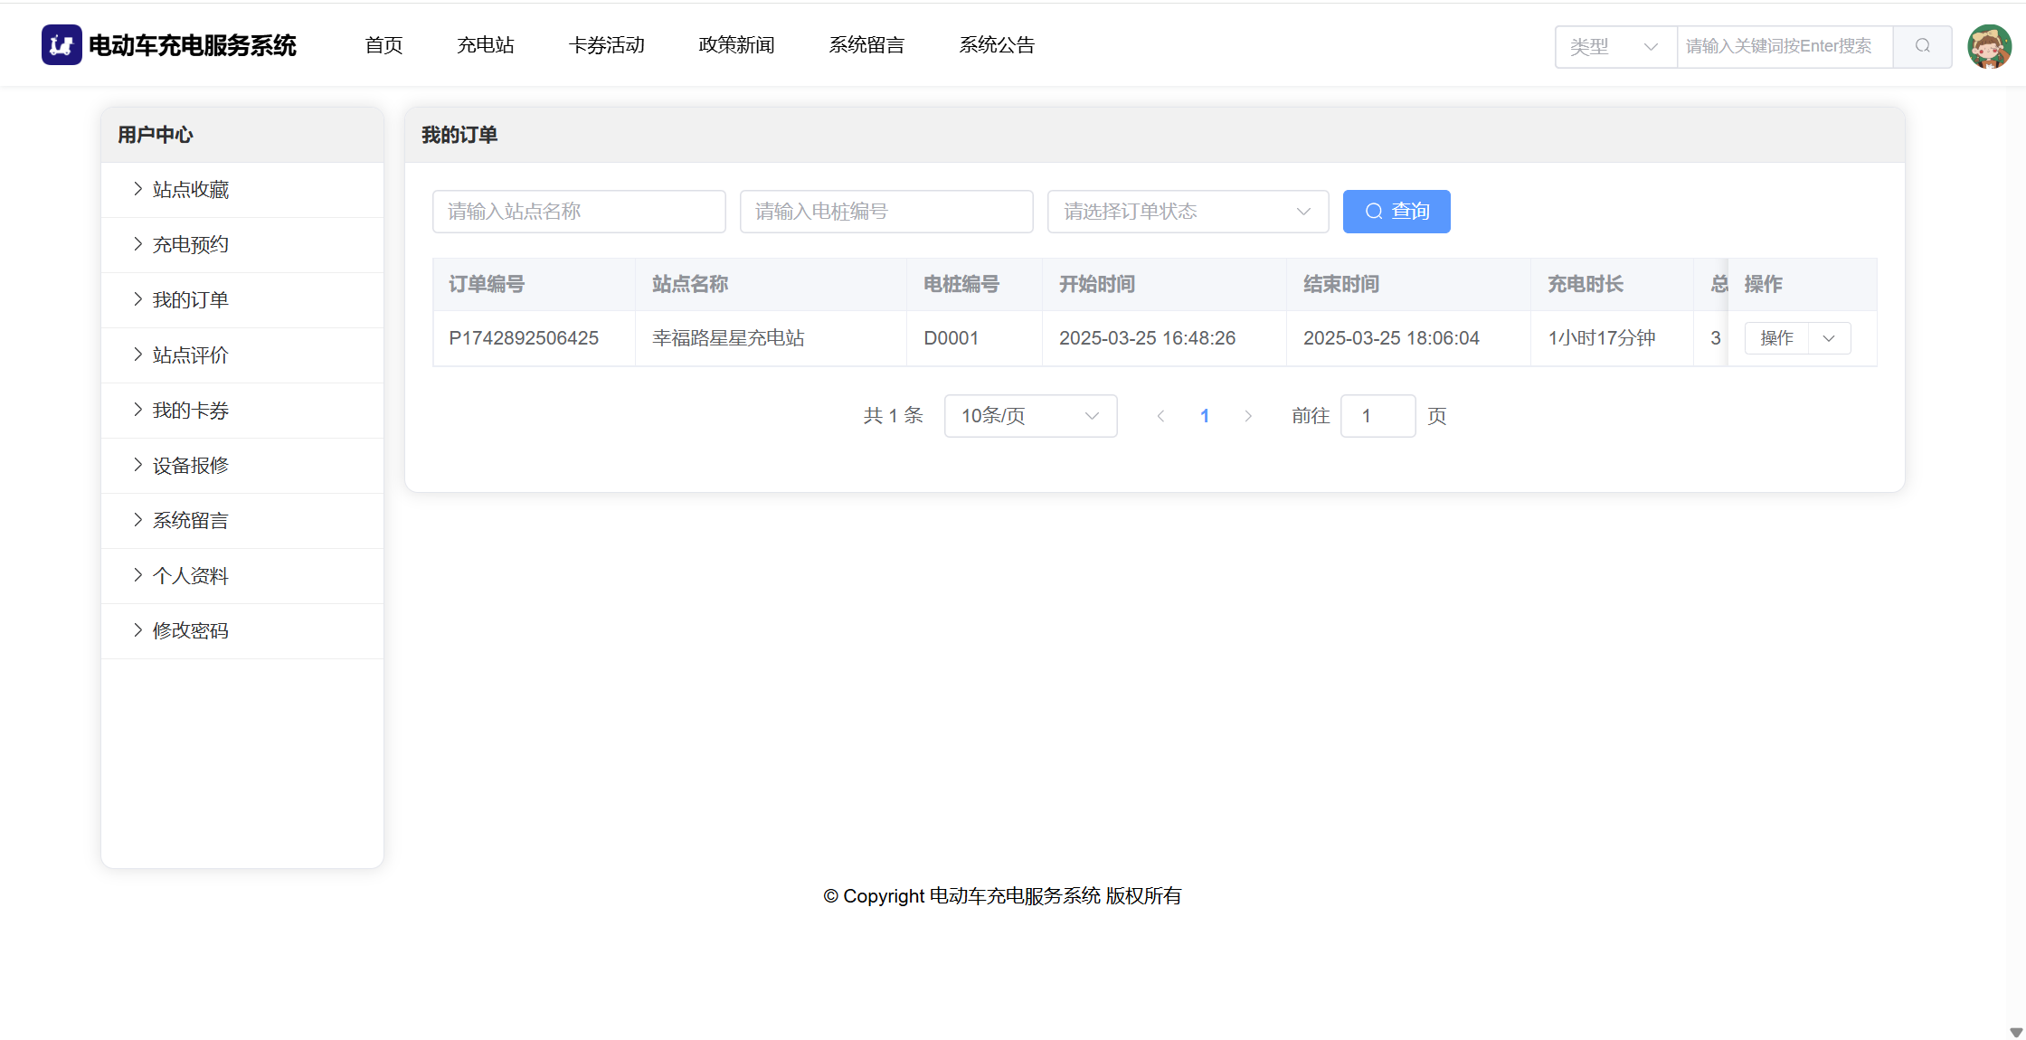
Task: Open 我的订单 in user center sidebar
Action: (x=190, y=299)
